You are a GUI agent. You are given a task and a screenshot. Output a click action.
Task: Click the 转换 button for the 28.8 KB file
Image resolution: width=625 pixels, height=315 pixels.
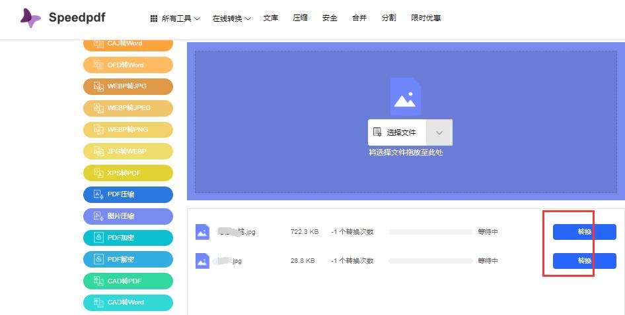[584, 261]
